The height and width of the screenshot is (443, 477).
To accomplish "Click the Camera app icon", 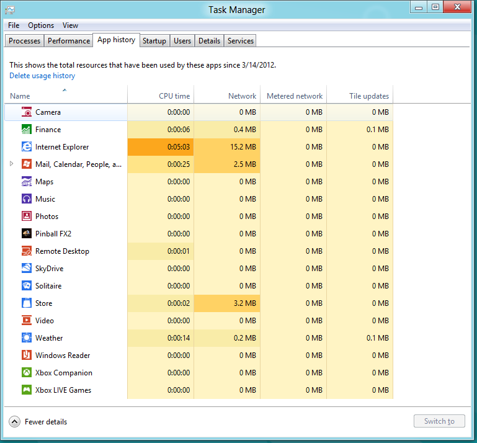I will 27,112.
